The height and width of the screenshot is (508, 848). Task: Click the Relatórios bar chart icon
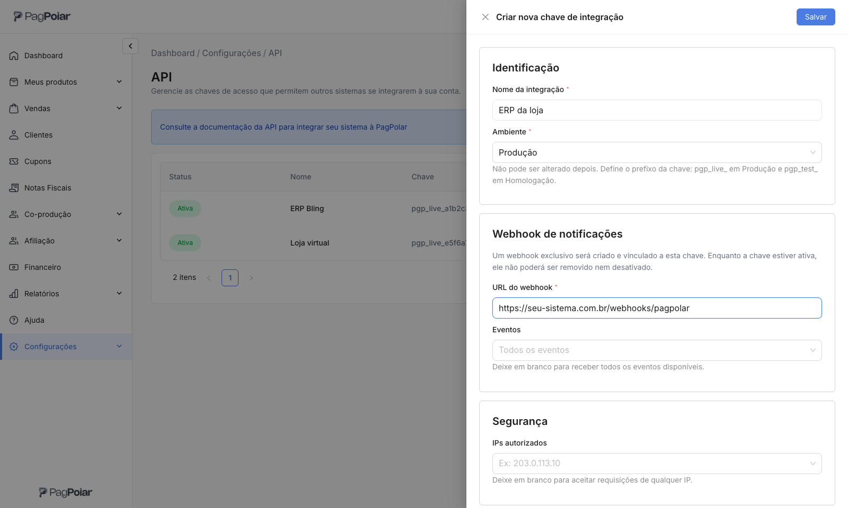(14, 294)
